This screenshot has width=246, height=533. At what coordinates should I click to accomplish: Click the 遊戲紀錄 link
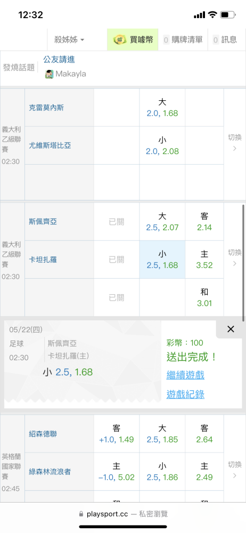[x=185, y=394]
